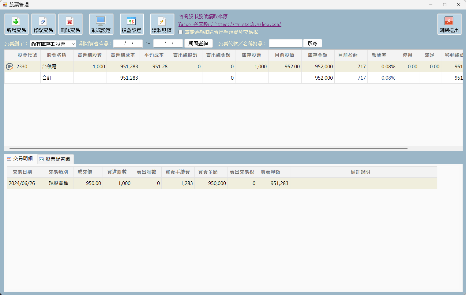This screenshot has height=295, width=466.
Task: Select the 2330 stock code cell
Action: (x=28, y=66)
